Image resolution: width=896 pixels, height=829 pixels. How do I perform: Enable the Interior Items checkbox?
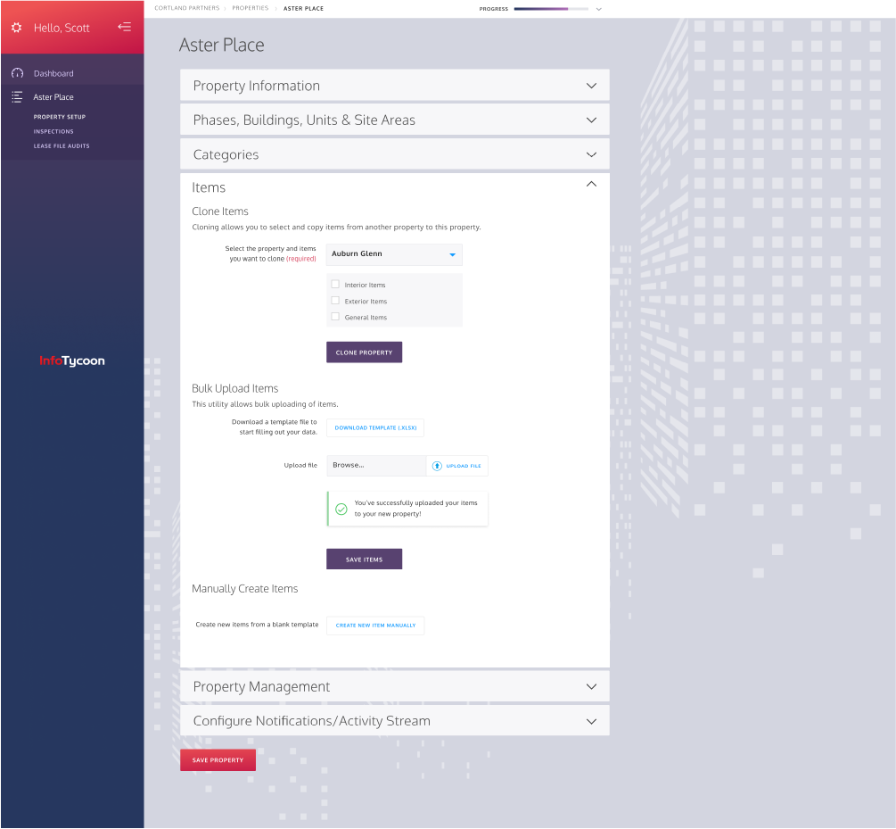[335, 285]
